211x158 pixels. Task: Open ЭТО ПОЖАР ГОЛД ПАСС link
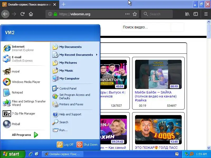[x=156, y=148]
